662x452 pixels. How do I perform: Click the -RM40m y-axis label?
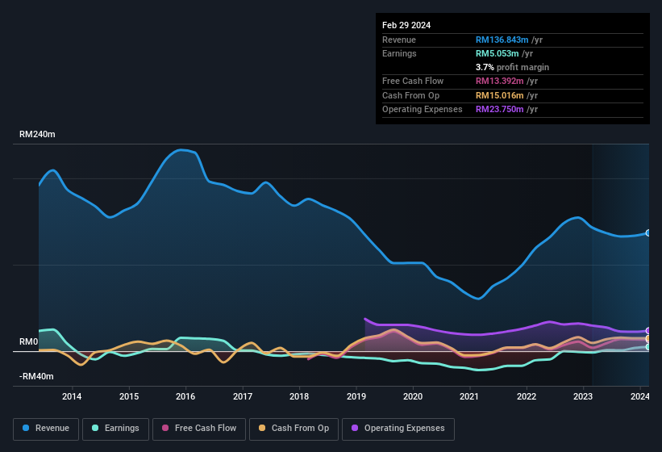(36, 376)
